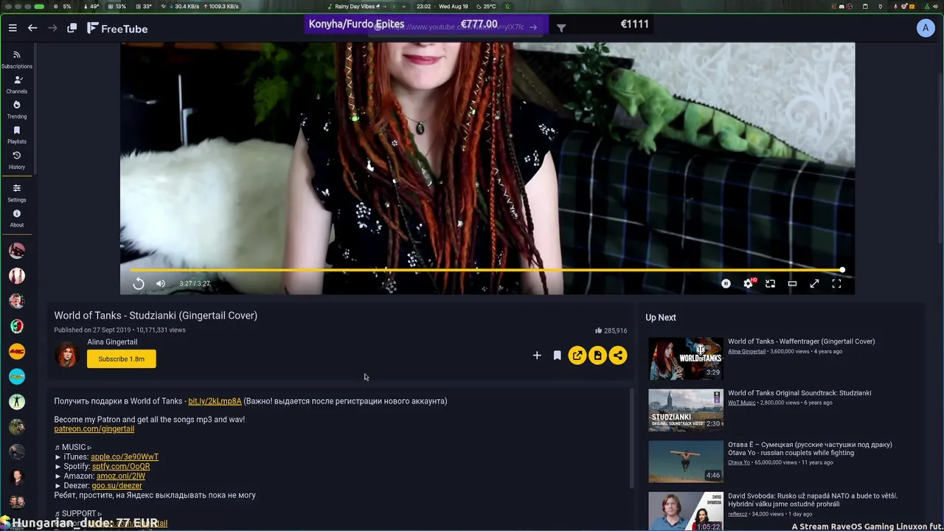
Task: Open WoT Music channel link
Action: pos(742,403)
